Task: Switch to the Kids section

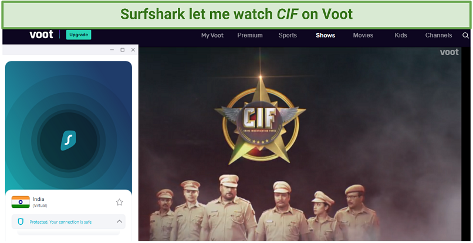Action: coord(401,35)
